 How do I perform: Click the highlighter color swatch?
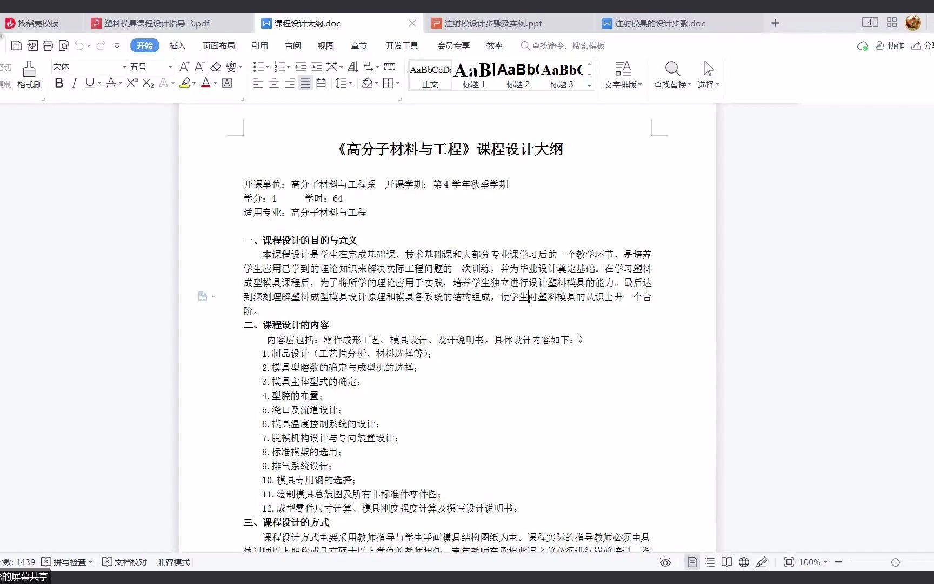point(185,83)
